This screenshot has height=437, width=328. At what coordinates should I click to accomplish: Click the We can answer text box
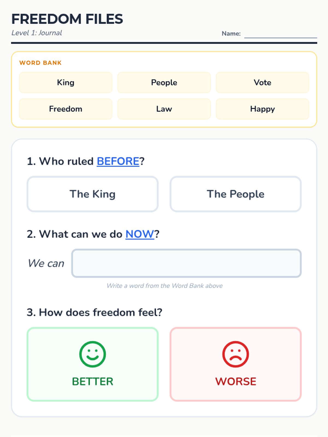pyautogui.click(x=186, y=263)
